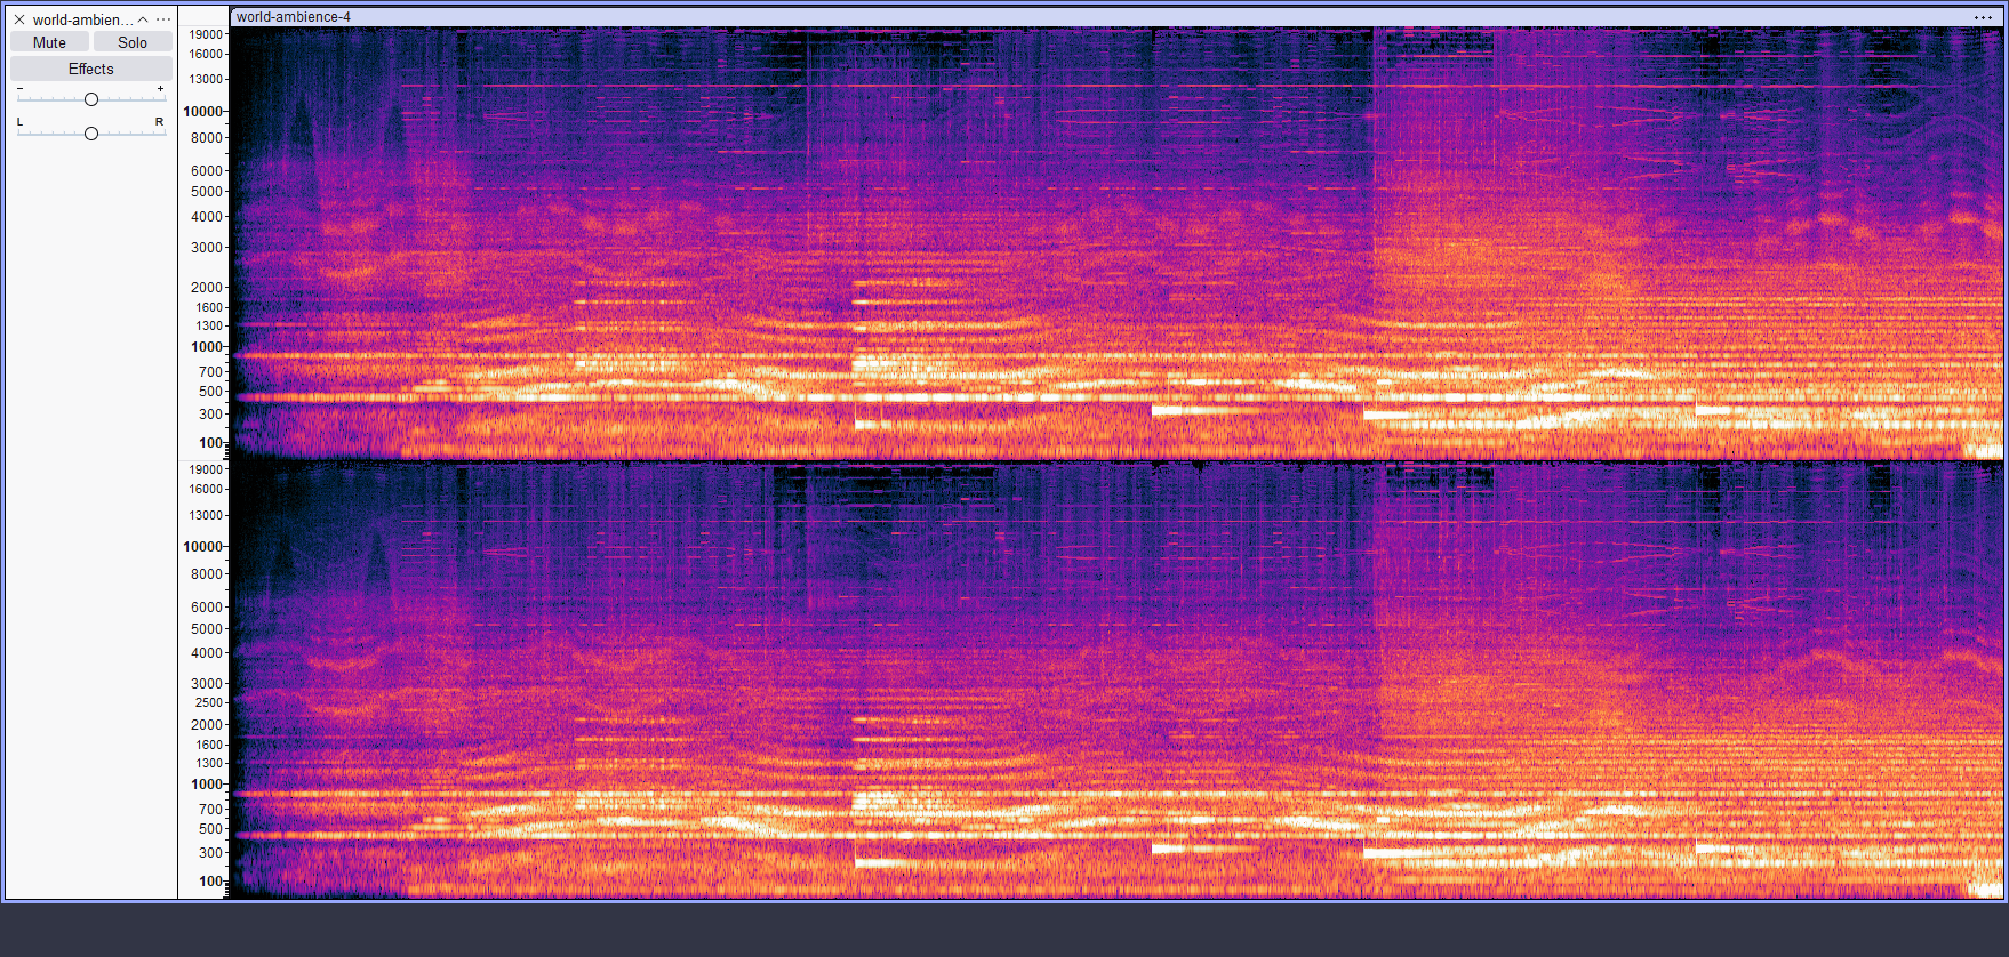
Task: Click the bottom channel 300 Hz scale label
Action: pyautogui.click(x=211, y=853)
